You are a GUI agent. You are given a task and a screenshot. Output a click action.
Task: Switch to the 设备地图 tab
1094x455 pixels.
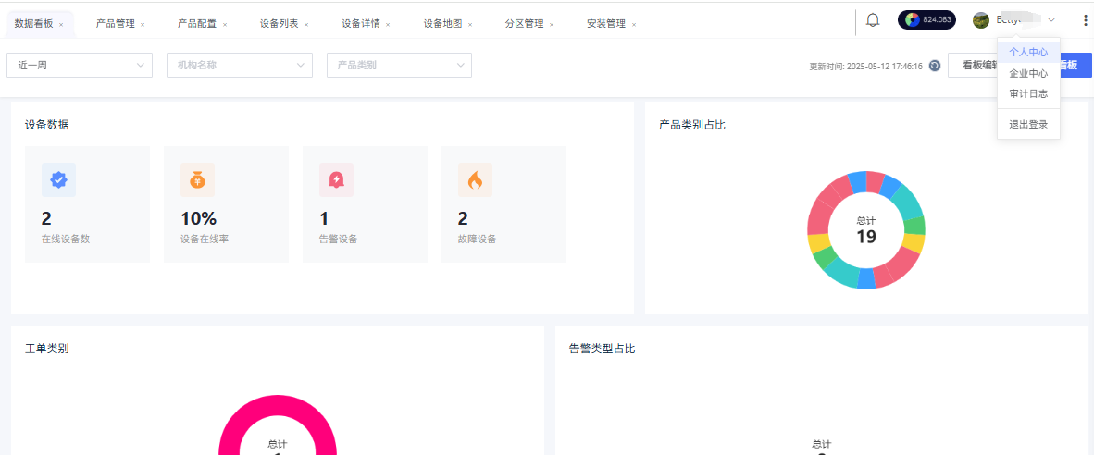(x=442, y=24)
